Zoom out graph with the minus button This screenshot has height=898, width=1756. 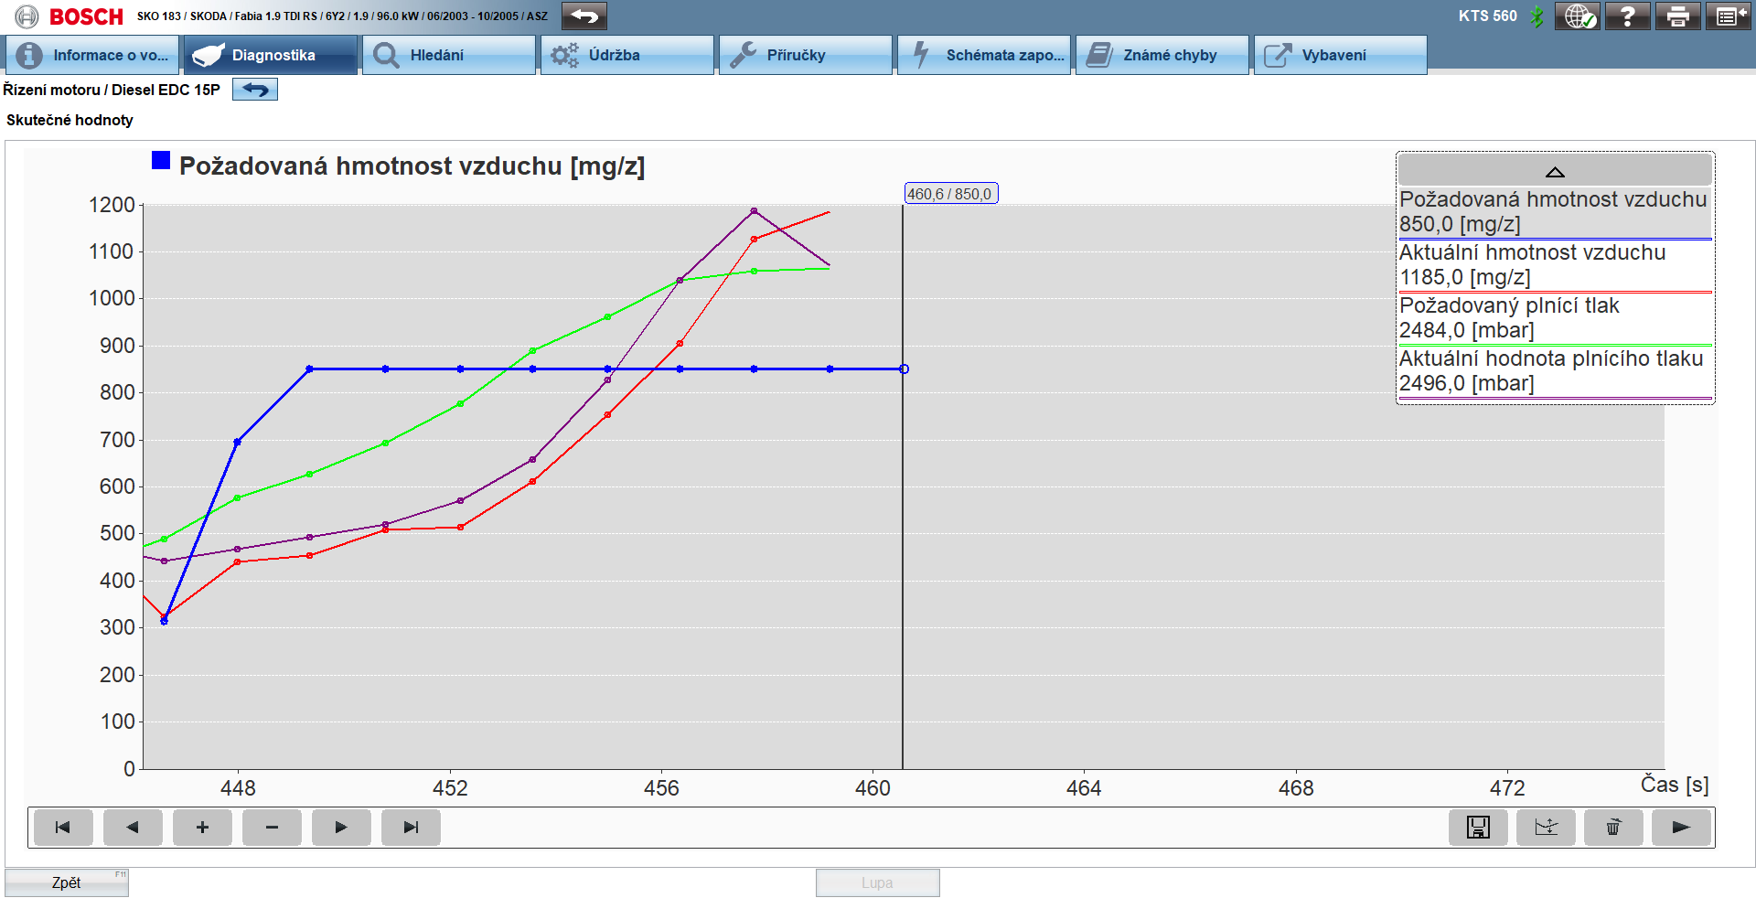[272, 828]
